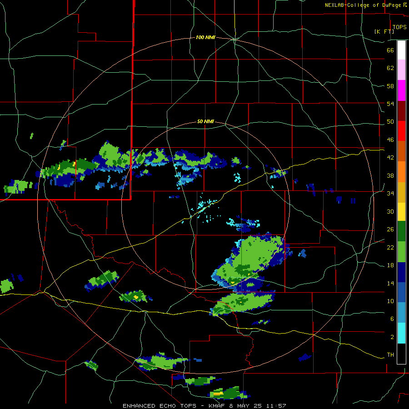Click the legend value "22"
Image resolution: width=409 pixels, height=409 pixels.
click(x=390, y=248)
